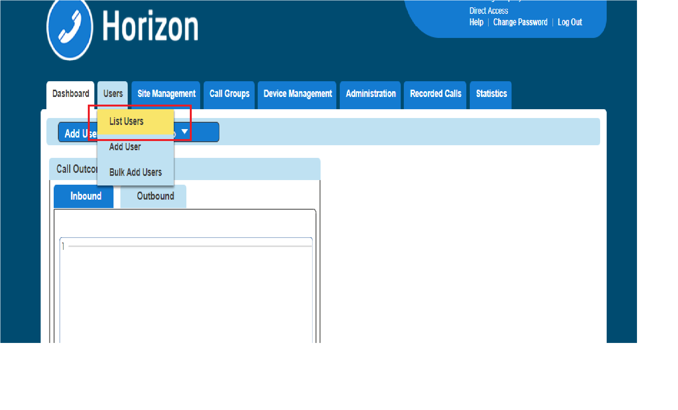678x410 pixels.
Task: Open the Users tab
Action: pos(113,94)
